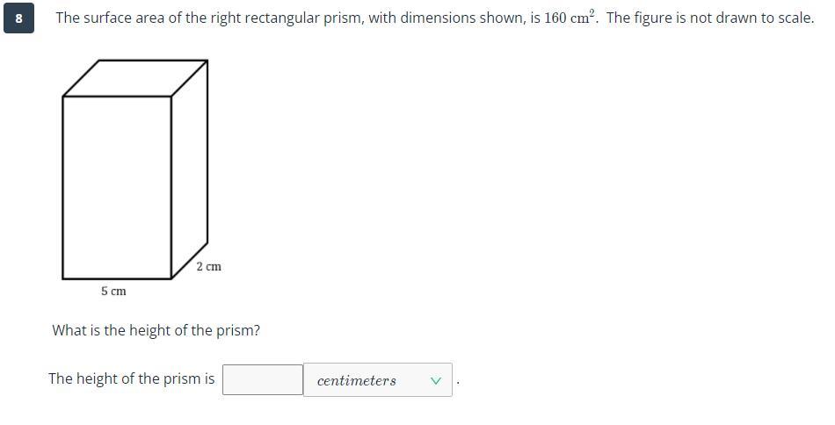Viewport: 835px width, 425px height.
Task: Click the italic centimeters text in combo box
Action: point(356,381)
